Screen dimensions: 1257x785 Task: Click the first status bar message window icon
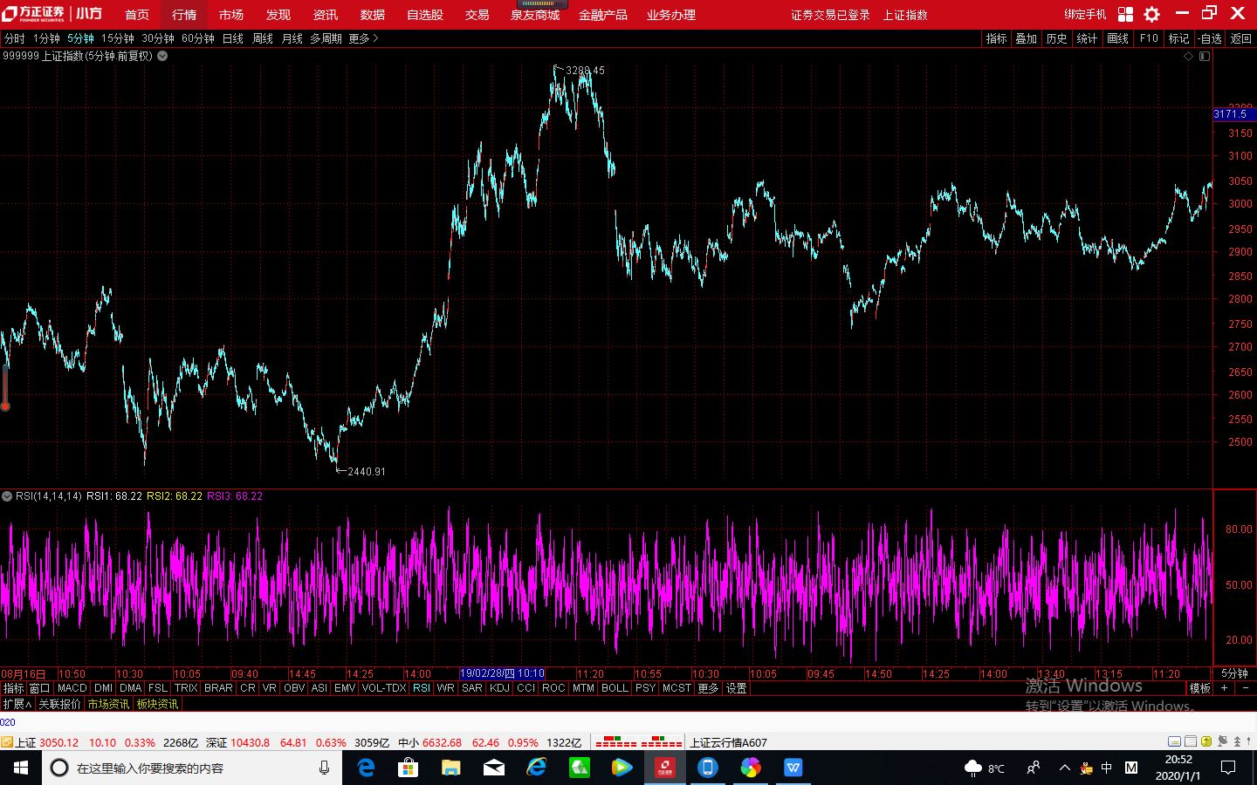click(1176, 741)
